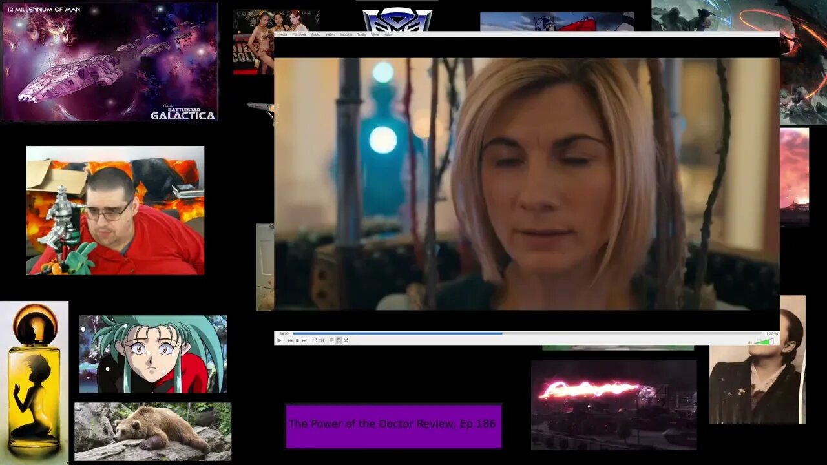This screenshot has height=465, width=827.
Task: Toggle the VLC playlist view
Action: tap(332, 340)
